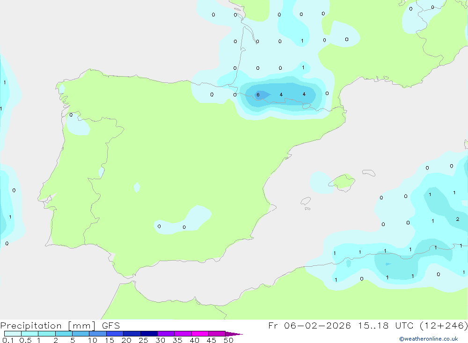468x343 pixels.
Task: Click the lightest 0.1–0.5 mm legend swatch
Action: [x=13, y=334]
